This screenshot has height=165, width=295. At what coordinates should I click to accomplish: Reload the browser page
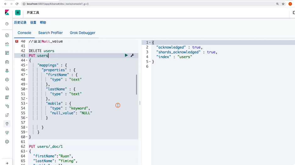[x=17, y=4]
